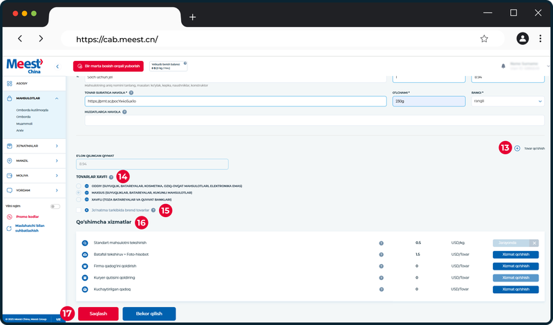Click help icon next to Tovar suratiga havola
The image size is (553, 325).
pyautogui.click(x=131, y=93)
